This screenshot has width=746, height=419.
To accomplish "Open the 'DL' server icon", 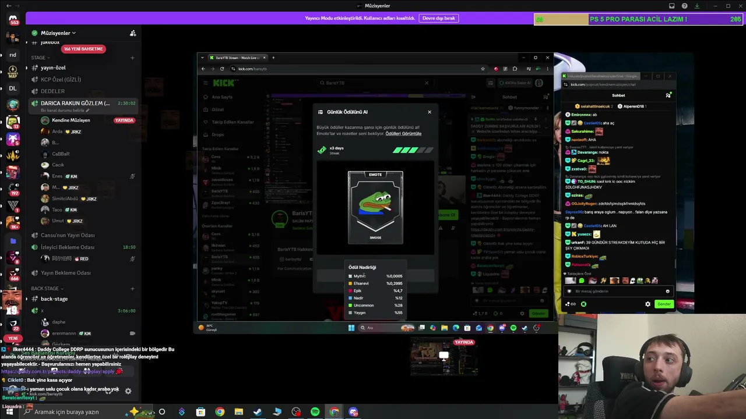I will point(13,88).
